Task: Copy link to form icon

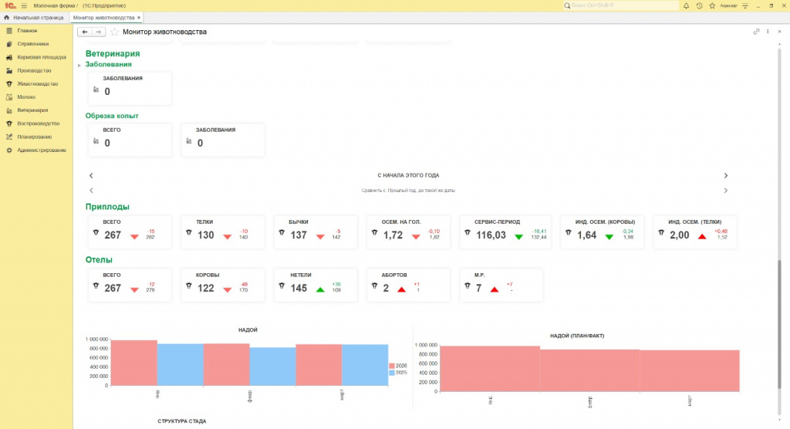Action: (756, 32)
